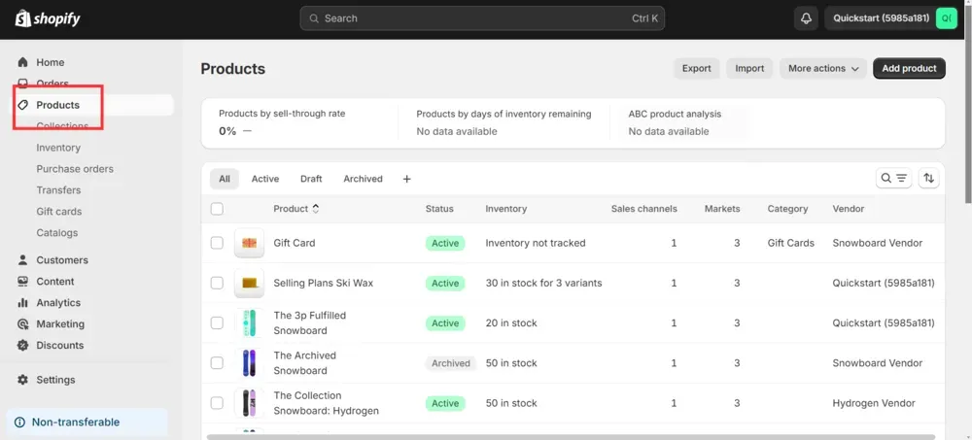Image resolution: width=972 pixels, height=440 pixels.
Task: Check The 3p Fulfilled Snowboard checkbox
Action: click(x=217, y=322)
